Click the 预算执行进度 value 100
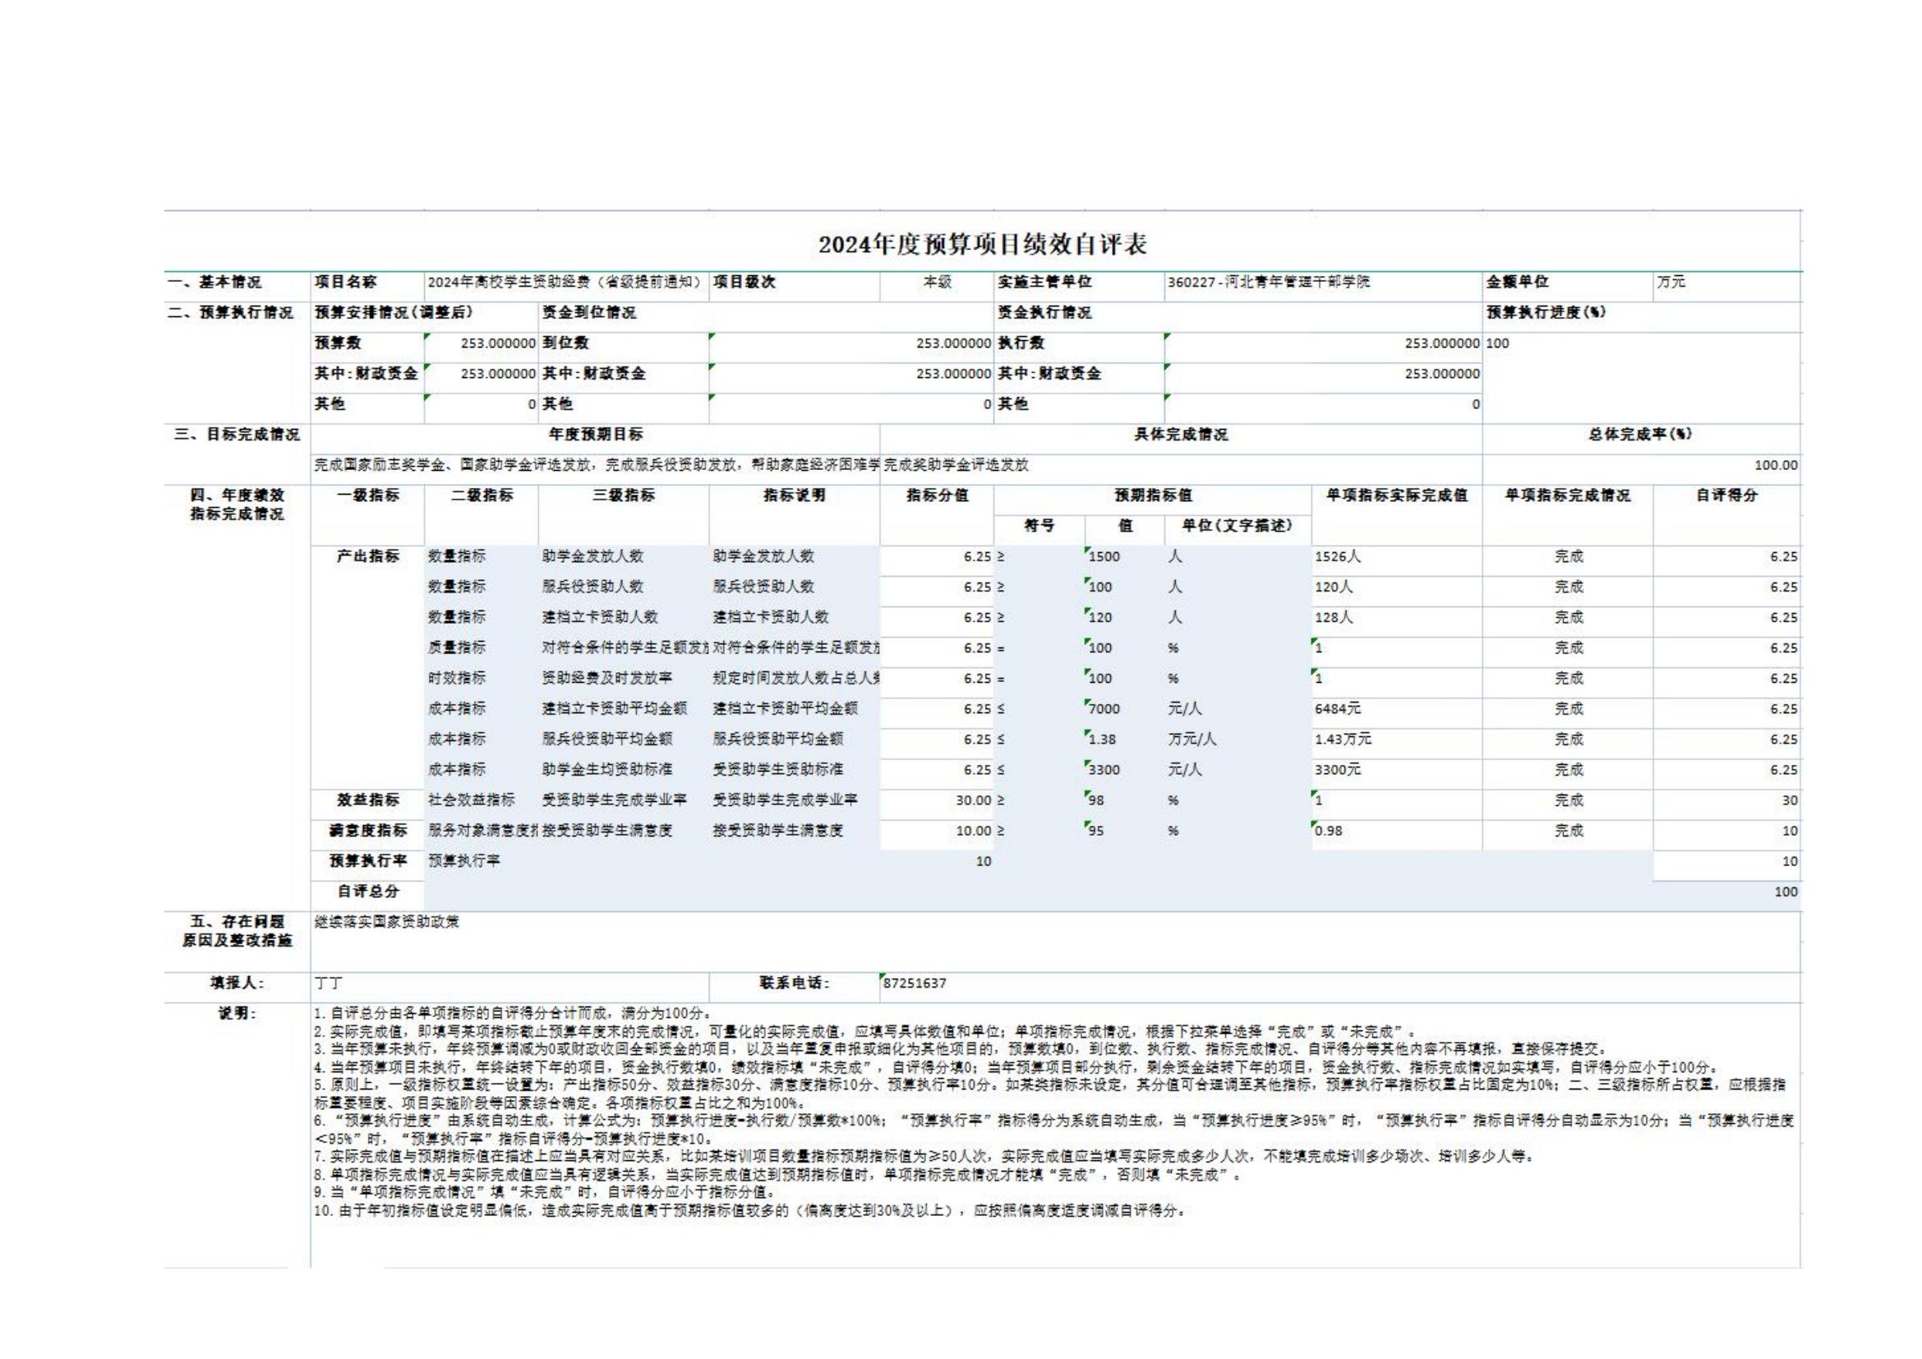This screenshot has width=1922, height=1359. tap(1498, 343)
